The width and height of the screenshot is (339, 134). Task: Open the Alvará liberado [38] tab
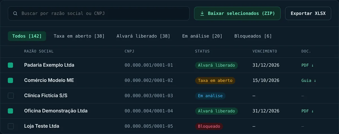(x=143, y=36)
